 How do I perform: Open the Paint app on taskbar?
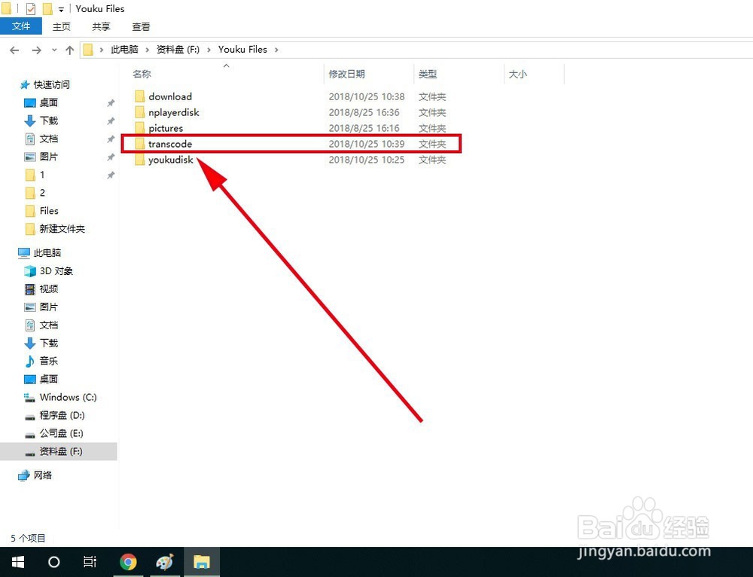[x=165, y=562]
